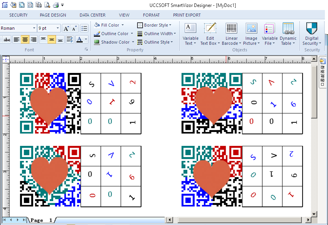Open the Font group dialog launcher
Viewport: 328px width, 225px height.
pyautogui.click(x=86, y=49)
